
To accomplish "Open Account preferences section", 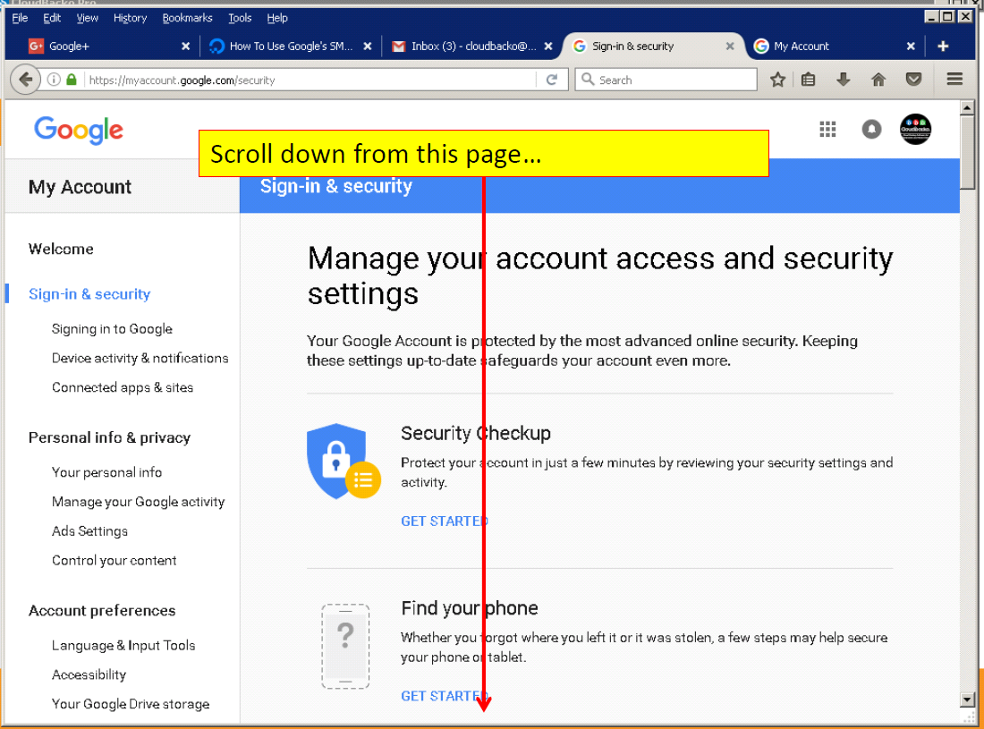I will 102,611.
